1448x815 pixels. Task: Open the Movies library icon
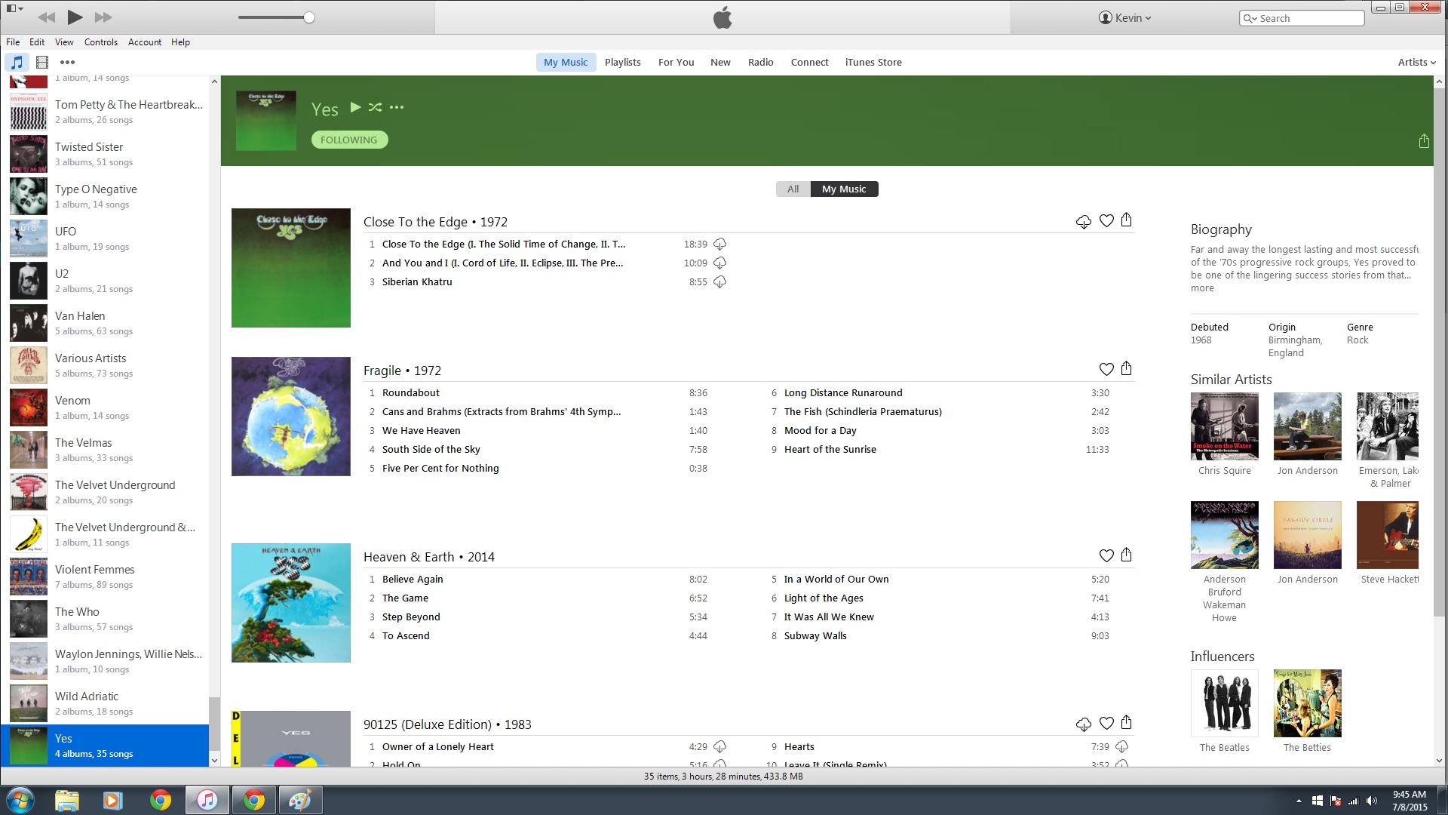(42, 63)
